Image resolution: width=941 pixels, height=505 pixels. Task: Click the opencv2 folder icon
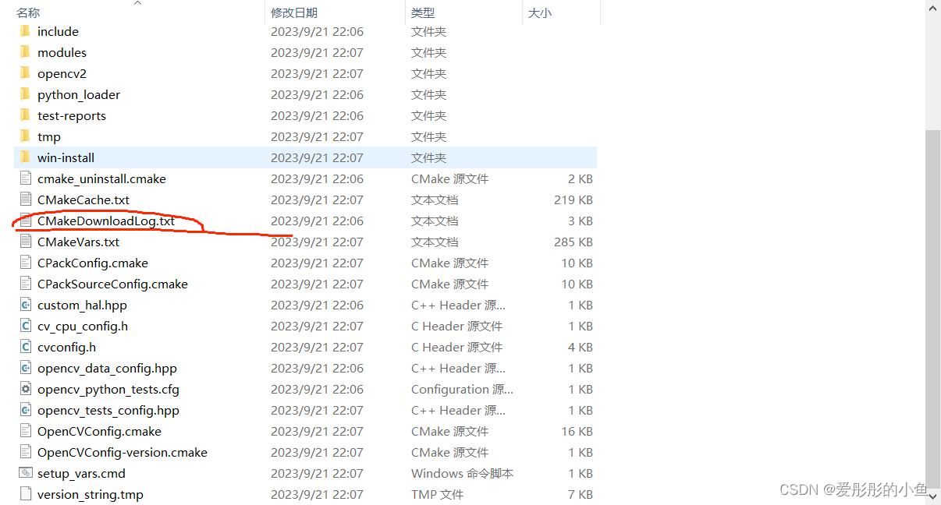tap(25, 73)
